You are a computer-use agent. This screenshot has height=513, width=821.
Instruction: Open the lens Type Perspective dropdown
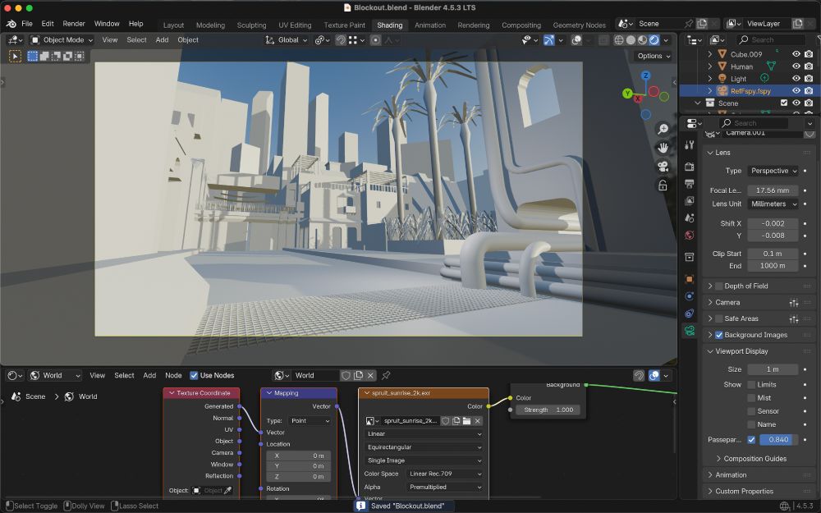773,171
